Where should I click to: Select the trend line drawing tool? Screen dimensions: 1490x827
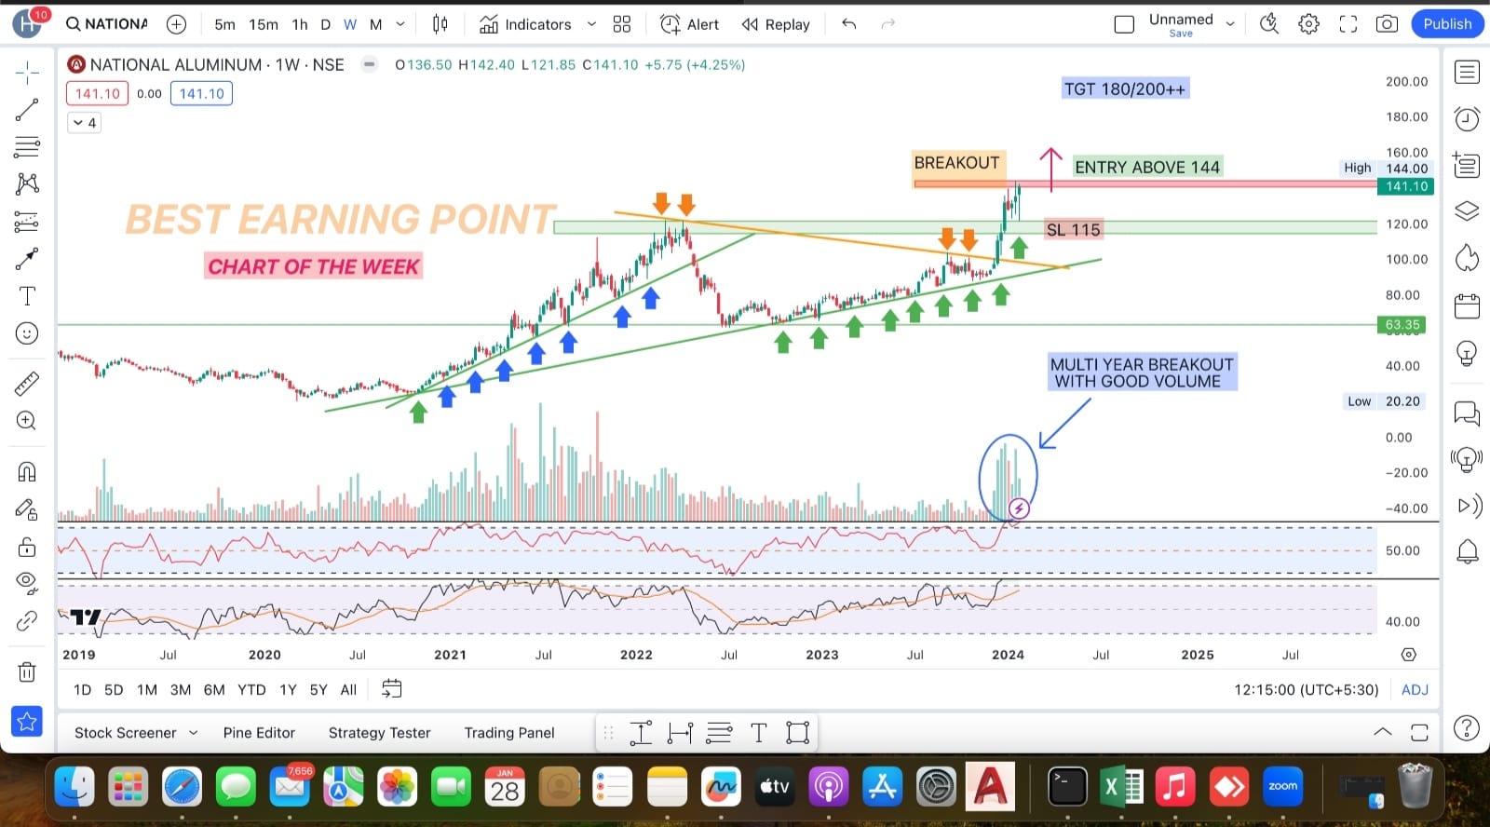(27, 110)
